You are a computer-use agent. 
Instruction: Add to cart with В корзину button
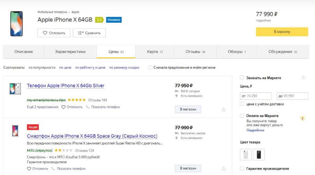[x=282, y=32]
